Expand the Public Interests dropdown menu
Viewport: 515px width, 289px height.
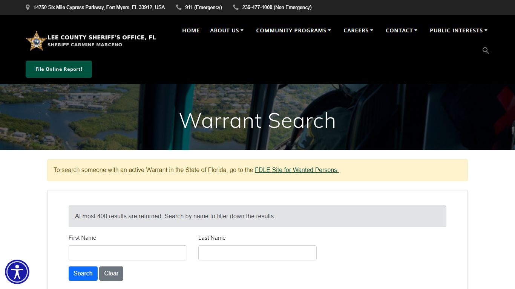click(x=459, y=30)
